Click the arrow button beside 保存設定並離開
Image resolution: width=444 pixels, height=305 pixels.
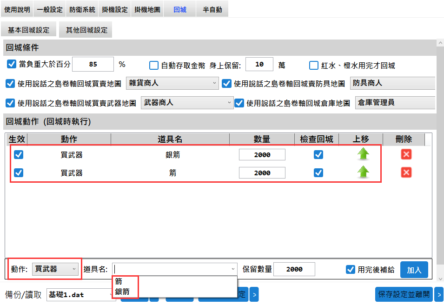[x=439, y=294]
